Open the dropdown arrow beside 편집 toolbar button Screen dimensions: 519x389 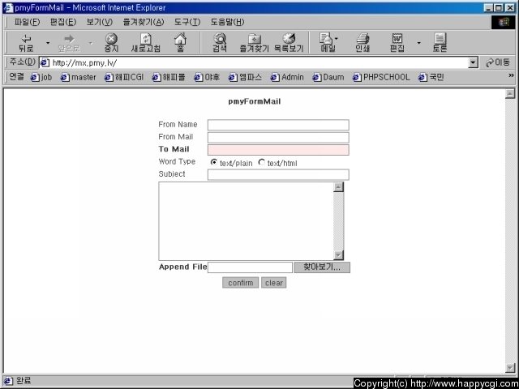click(418, 43)
